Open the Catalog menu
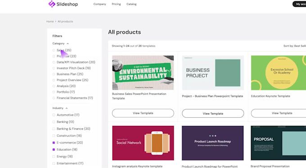Viewport: 306px width, 168px height. click(x=131, y=4)
